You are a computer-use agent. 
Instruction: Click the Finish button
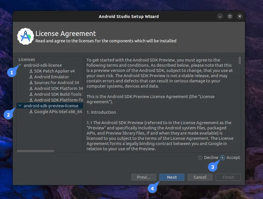pyautogui.click(x=228, y=177)
